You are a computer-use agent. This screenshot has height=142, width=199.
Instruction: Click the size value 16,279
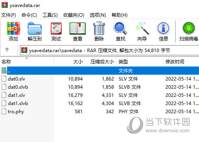point(75,95)
